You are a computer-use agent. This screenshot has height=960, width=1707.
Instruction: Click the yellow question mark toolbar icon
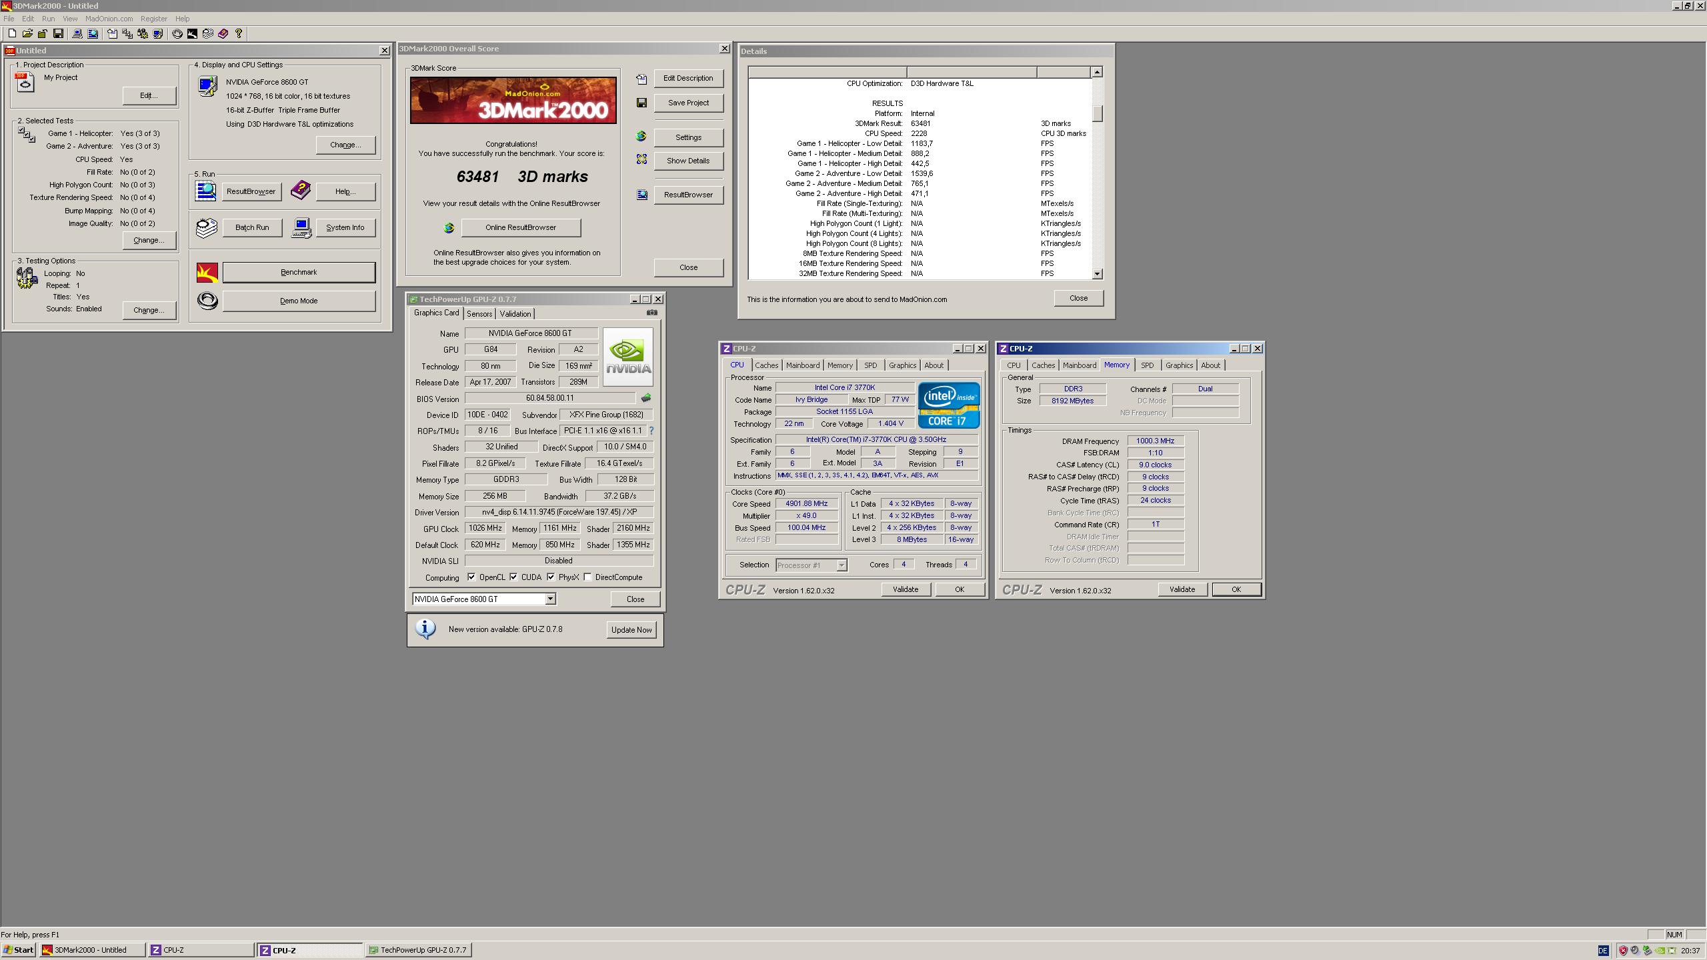coord(239,33)
